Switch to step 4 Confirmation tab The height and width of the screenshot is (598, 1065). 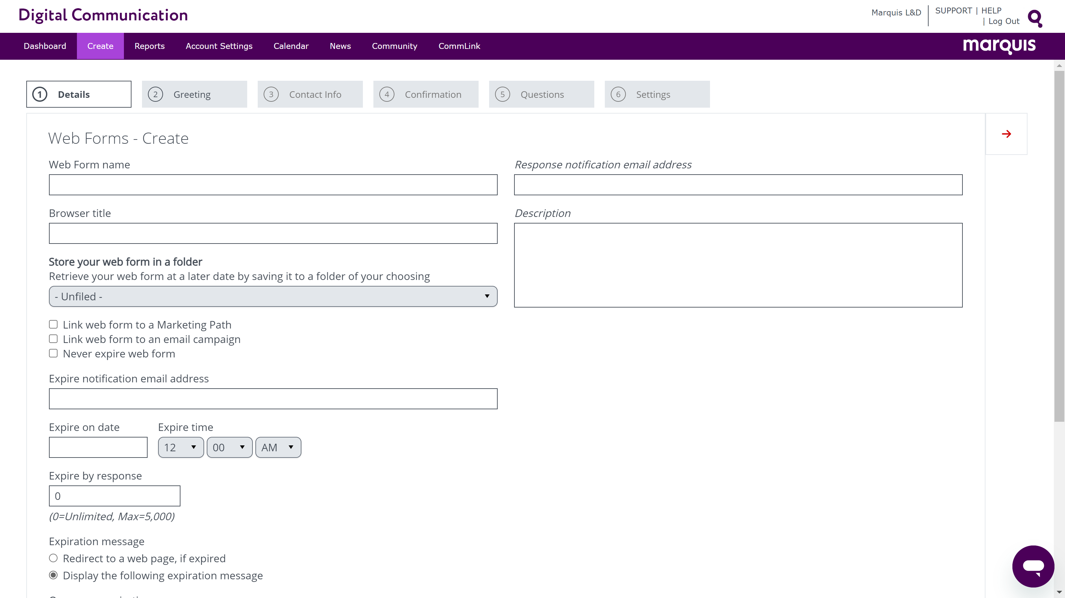[x=426, y=94]
